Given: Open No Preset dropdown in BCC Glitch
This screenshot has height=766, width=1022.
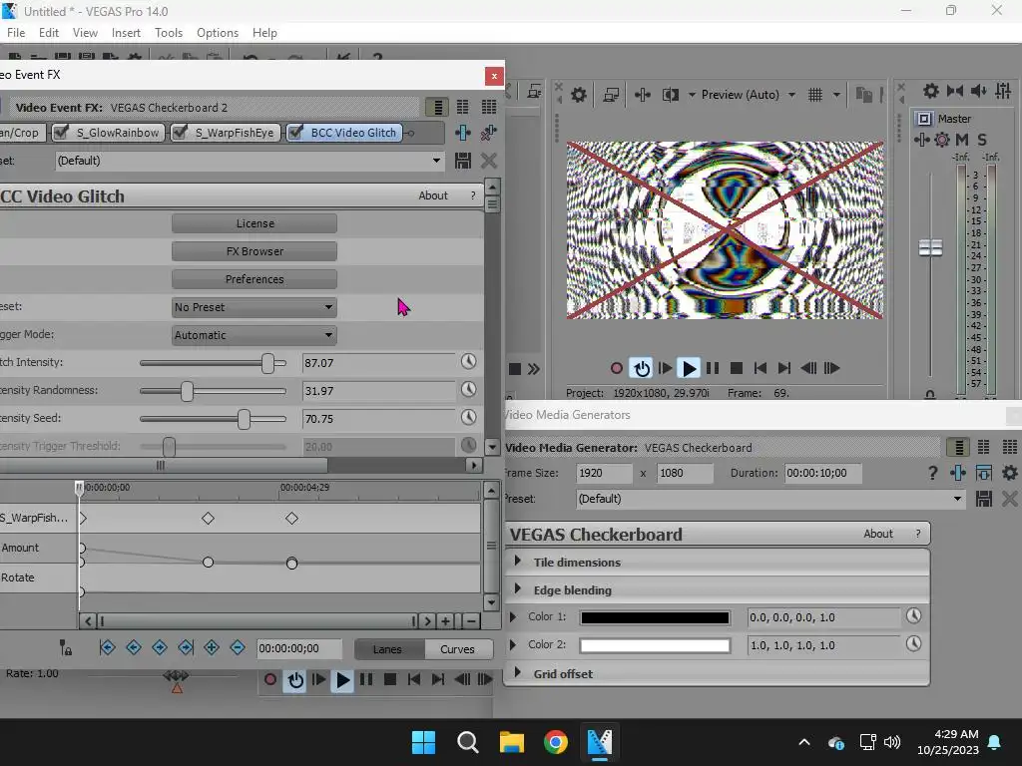Looking at the screenshot, I should tap(255, 307).
